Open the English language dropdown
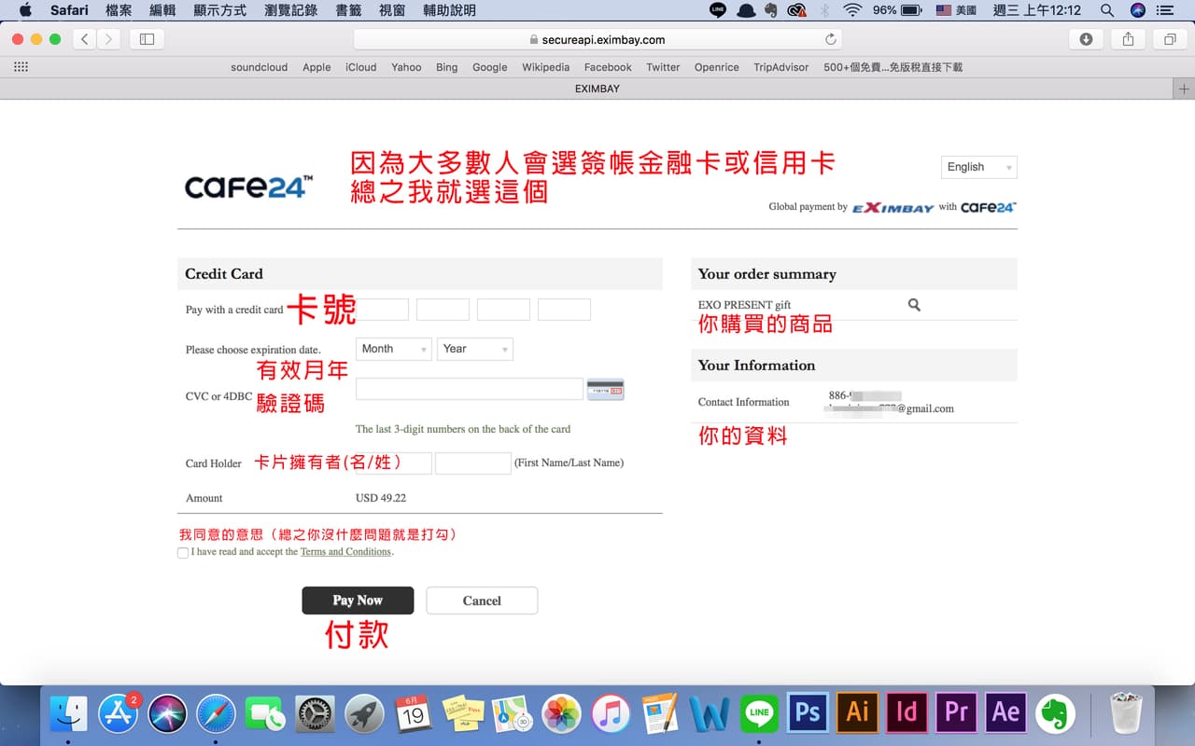 [x=979, y=167]
